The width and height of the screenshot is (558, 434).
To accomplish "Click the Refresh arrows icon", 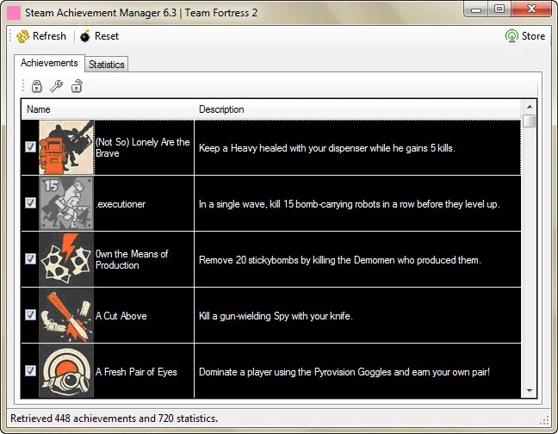I will pos(22,36).
